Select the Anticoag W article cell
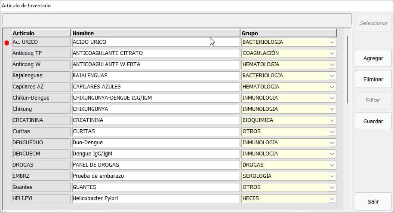Viewport: 394px width, 213px height. tap(41, 64)
